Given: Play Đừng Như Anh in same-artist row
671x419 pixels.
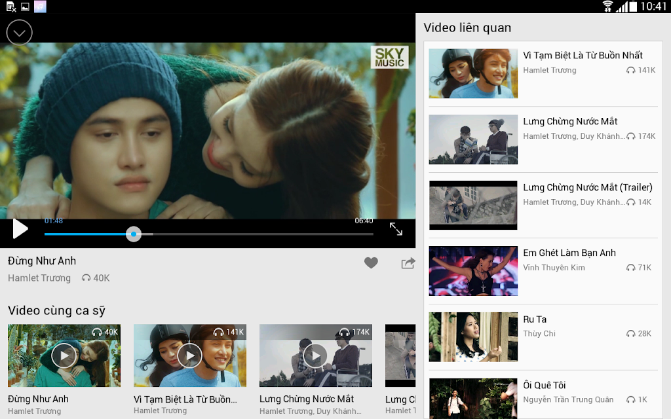Looking at the screenshot, I should click(x=64, y=355).
